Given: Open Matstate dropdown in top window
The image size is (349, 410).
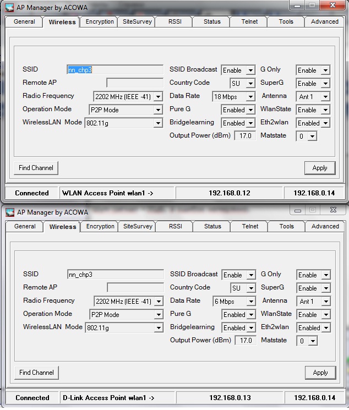Looking at the screenshot, I should [307, 136].
